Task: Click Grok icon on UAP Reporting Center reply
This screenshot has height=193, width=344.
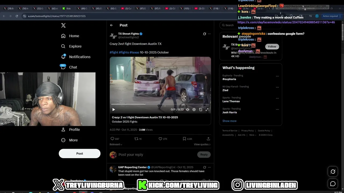Action: coord(205,167)
